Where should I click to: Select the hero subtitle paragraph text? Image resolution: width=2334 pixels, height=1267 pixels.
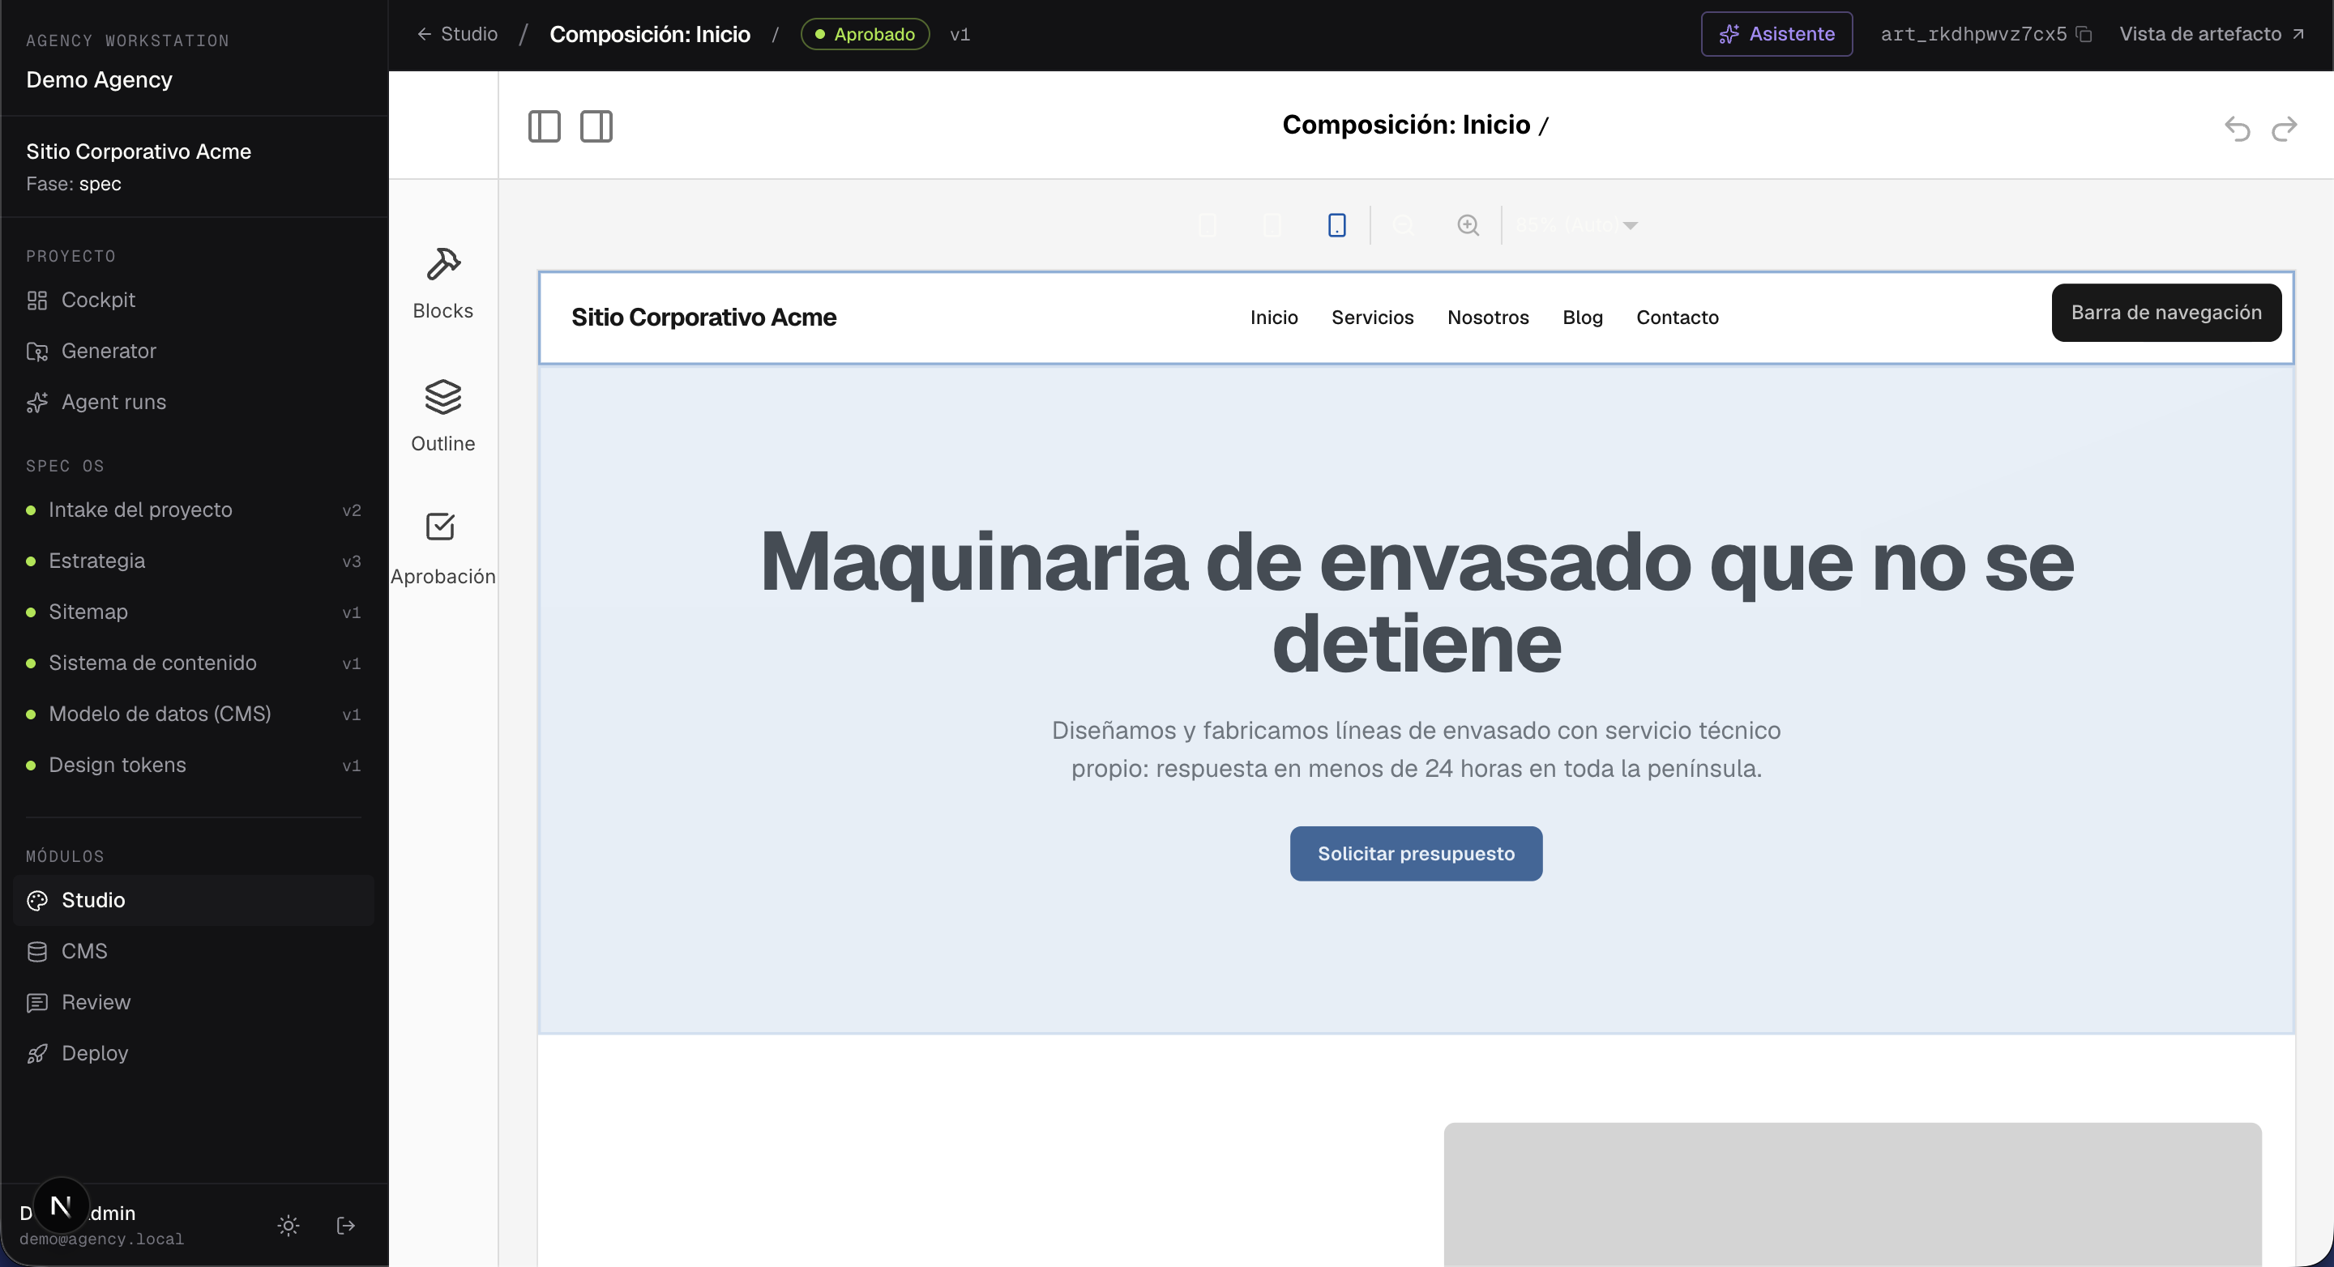tap(1415, 749)
